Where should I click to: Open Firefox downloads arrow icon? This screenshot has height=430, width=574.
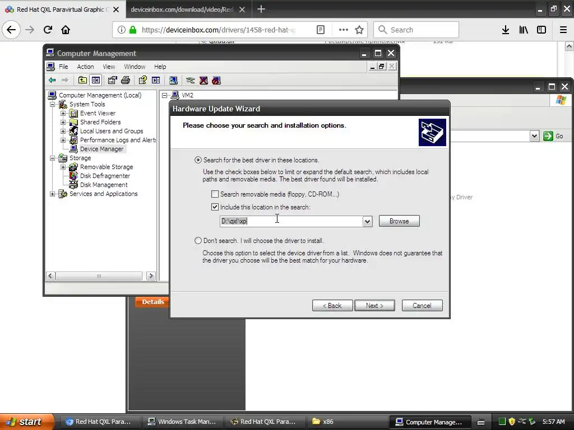(x=506, y=30)
